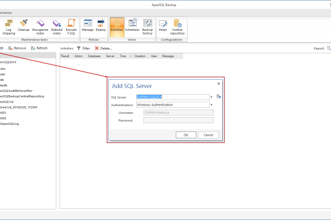This screenshot has width=331, height=220.
Task: Select the database ending in 001
Action: [3, 113]
